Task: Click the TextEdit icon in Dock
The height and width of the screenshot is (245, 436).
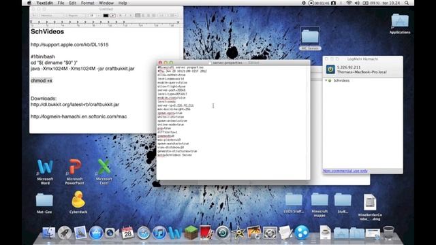Action: coord(285,233)
